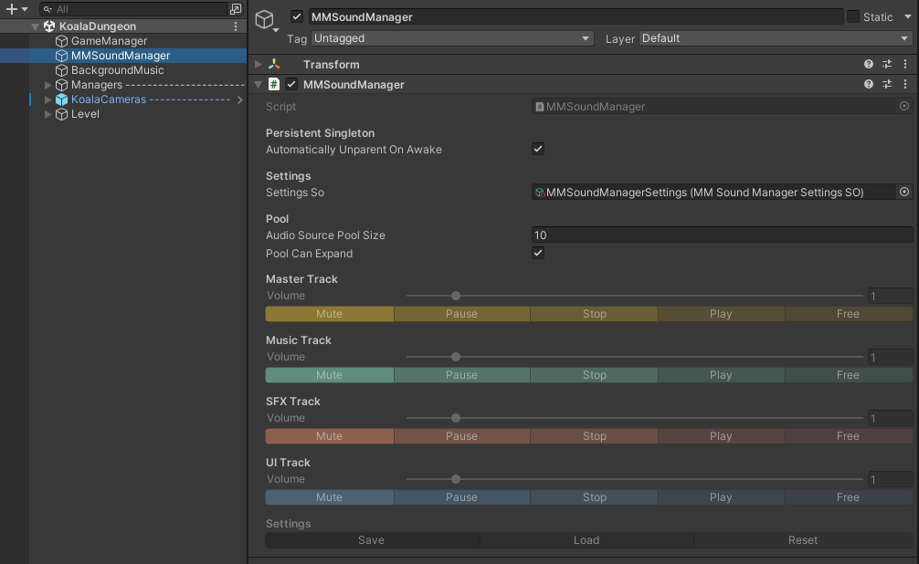Click the Hierarchy search field
The image size is (919, 564).
133,9
